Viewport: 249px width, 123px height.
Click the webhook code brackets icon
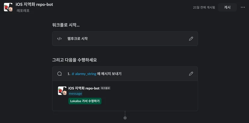pos(59,39)
